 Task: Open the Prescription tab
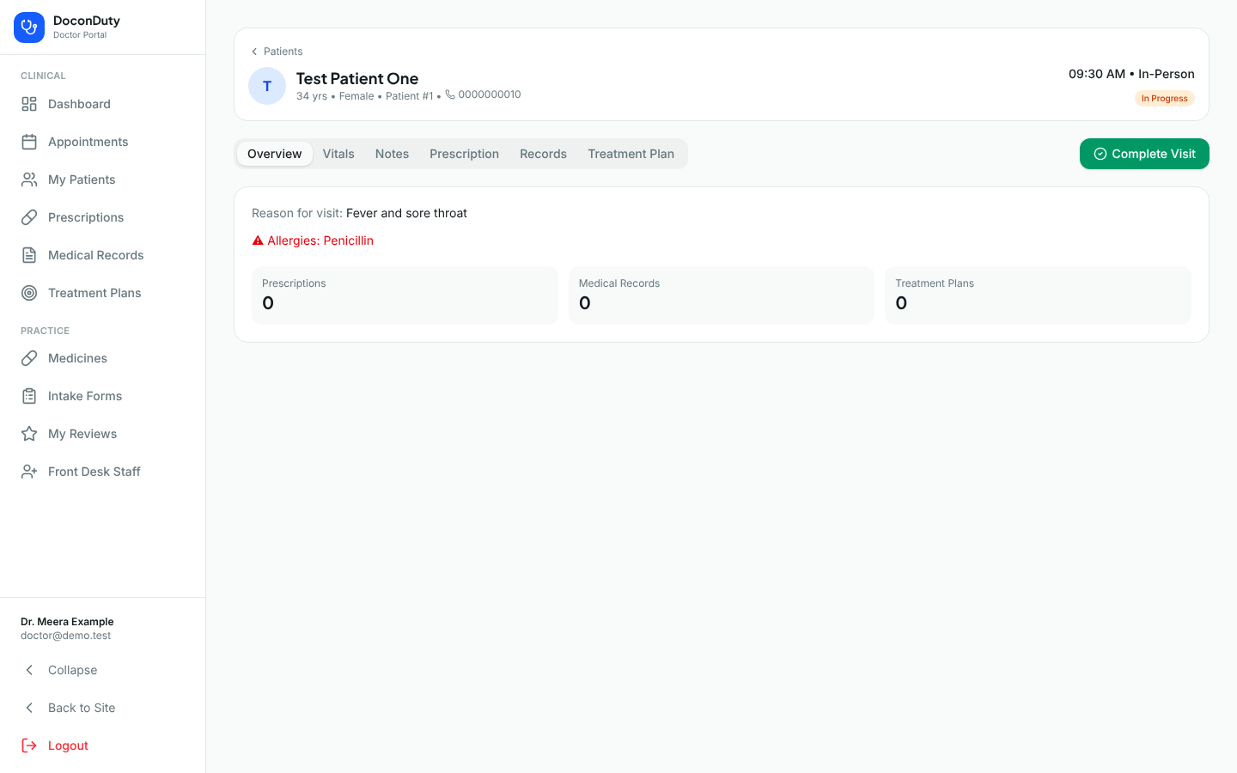(x=464, y=154)
